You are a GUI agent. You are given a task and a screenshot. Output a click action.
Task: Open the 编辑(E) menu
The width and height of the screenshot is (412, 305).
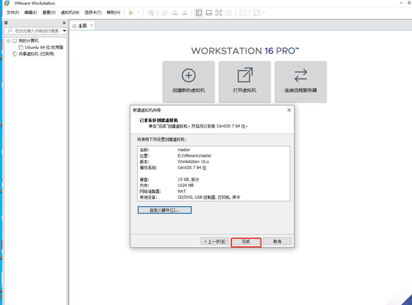[31, 13]
